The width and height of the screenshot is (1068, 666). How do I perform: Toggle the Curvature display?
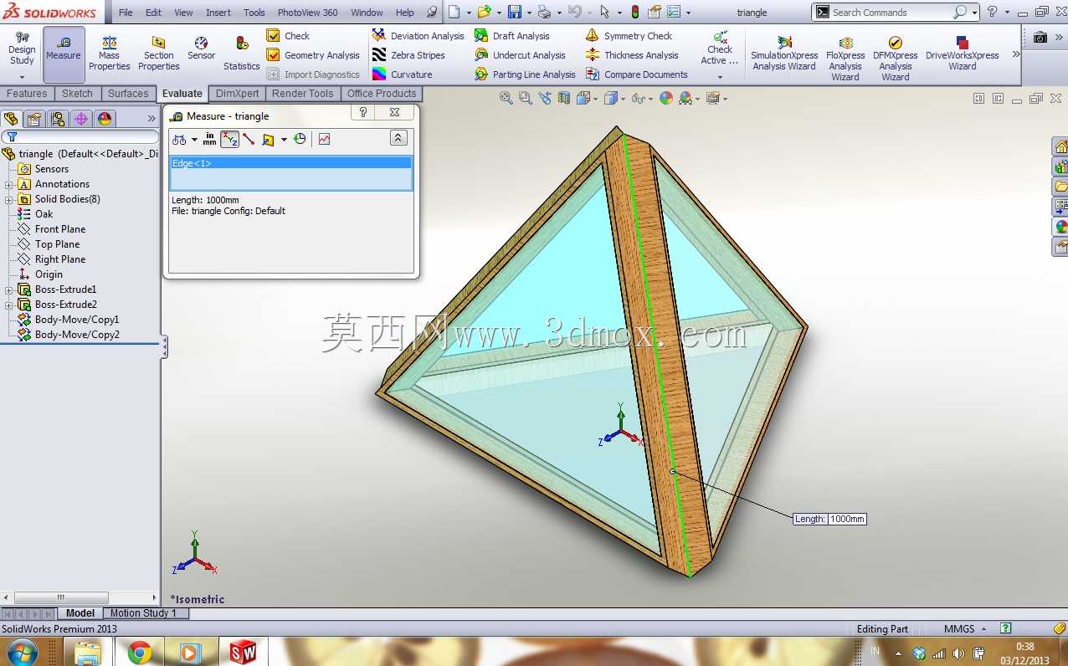(x=402, y=74)
